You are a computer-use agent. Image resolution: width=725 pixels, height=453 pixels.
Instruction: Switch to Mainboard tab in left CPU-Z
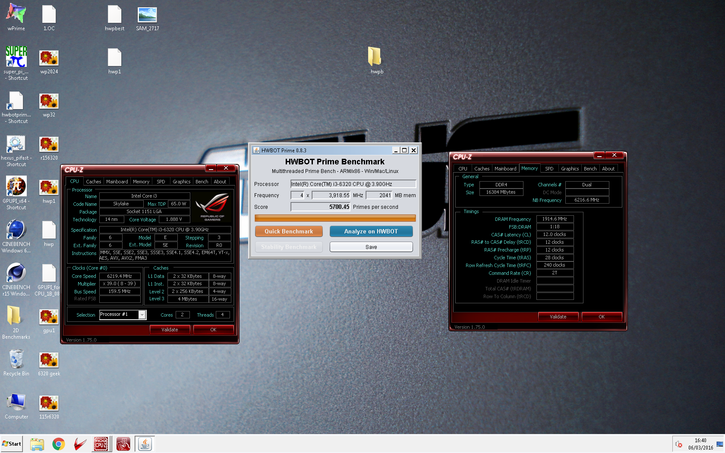click(117, 182)
